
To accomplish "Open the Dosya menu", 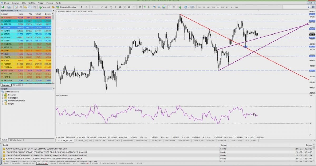I will (7, 3).
